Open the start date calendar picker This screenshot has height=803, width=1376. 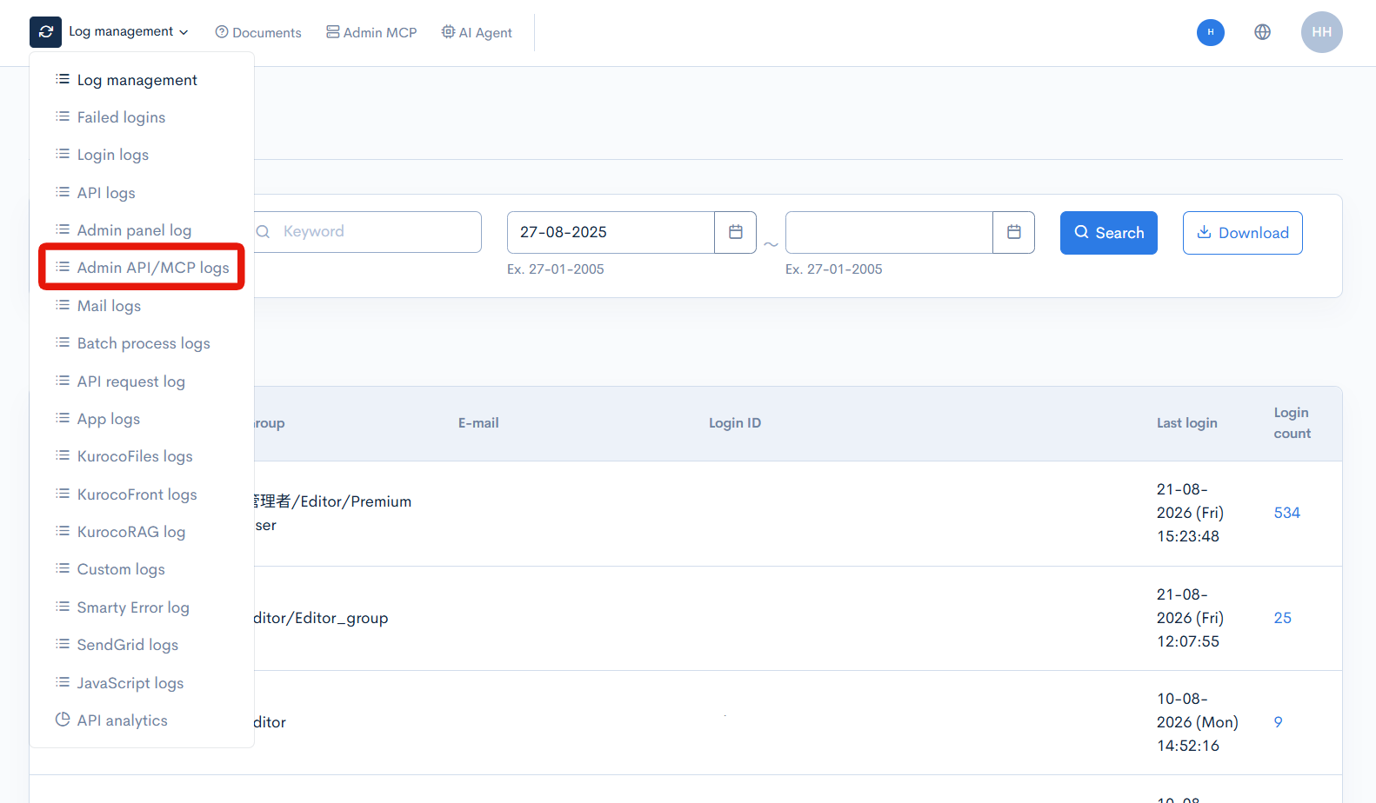pyautogui.click(x=736, y=232)
